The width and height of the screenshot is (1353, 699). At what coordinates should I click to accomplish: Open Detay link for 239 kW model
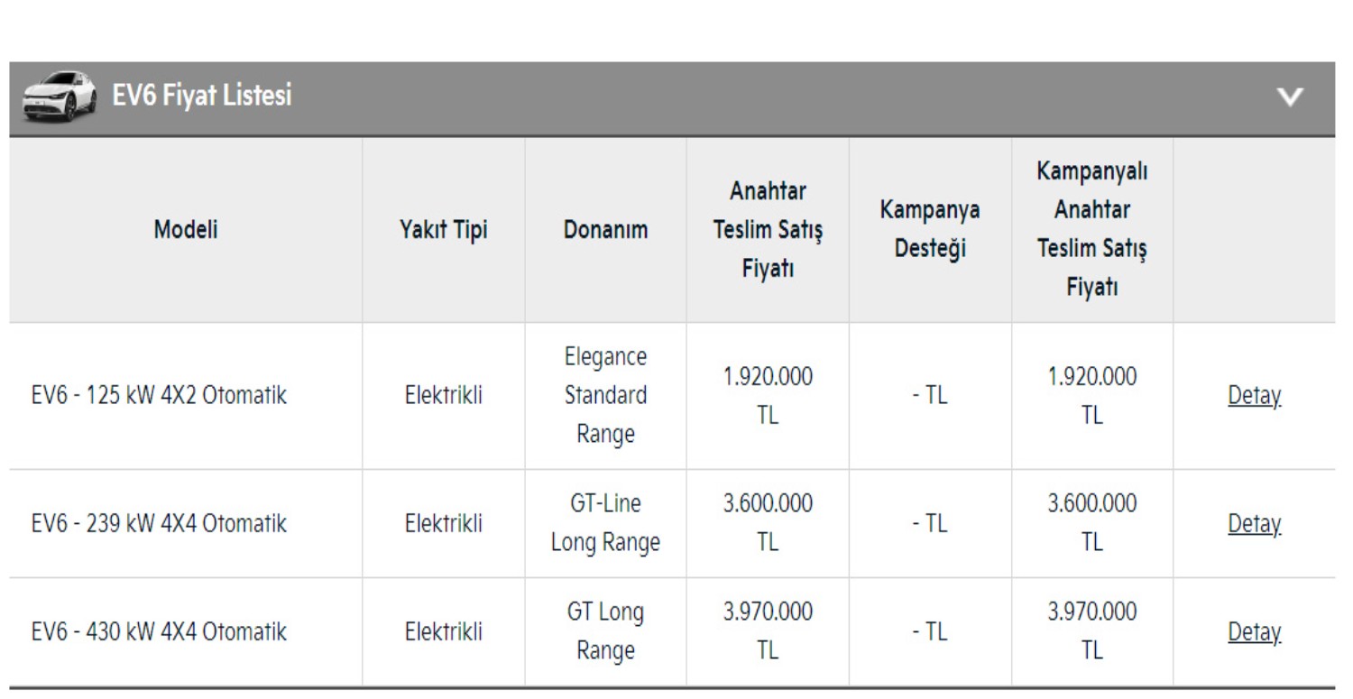click(x=1254, y=524)
